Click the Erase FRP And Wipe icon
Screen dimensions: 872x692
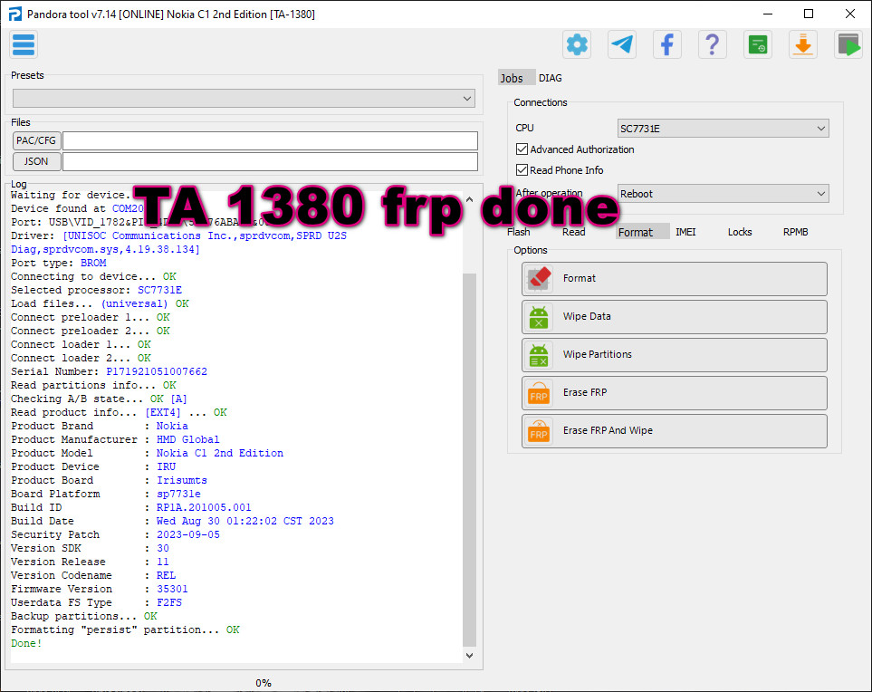(x=539, y=430)
